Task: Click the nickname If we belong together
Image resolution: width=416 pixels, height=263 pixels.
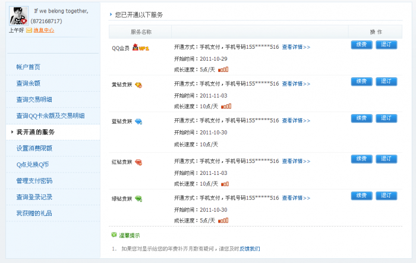Action: [61, 11]
